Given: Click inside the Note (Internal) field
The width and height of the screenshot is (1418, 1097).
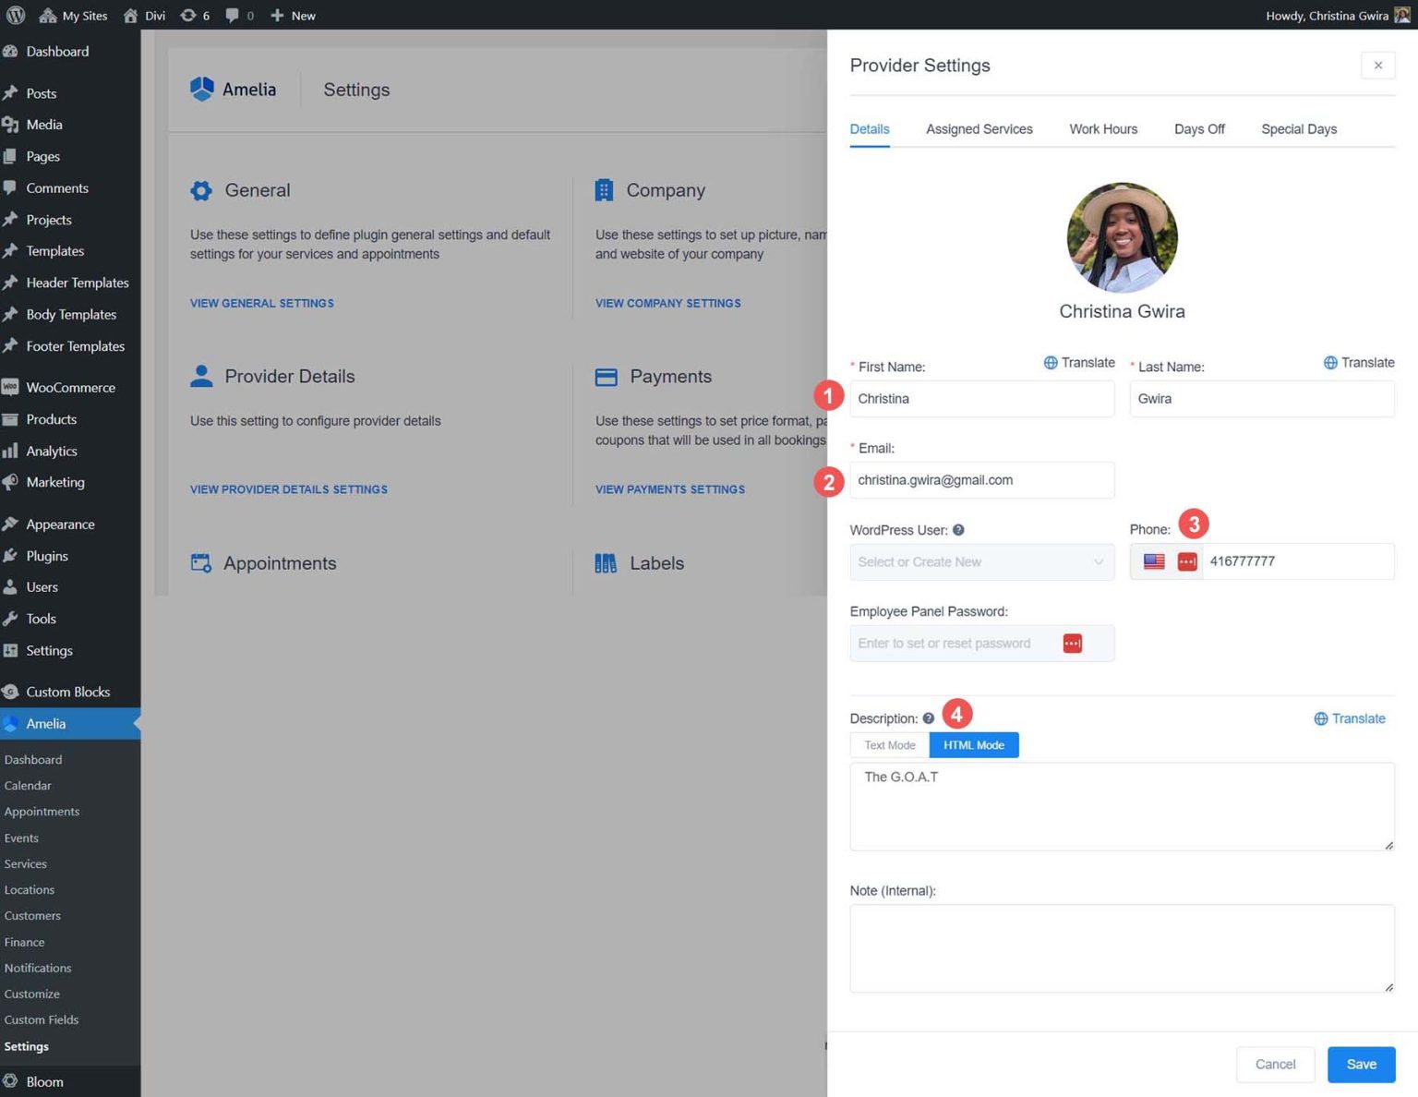Looking at the screenshot, I should [1121, 947].
